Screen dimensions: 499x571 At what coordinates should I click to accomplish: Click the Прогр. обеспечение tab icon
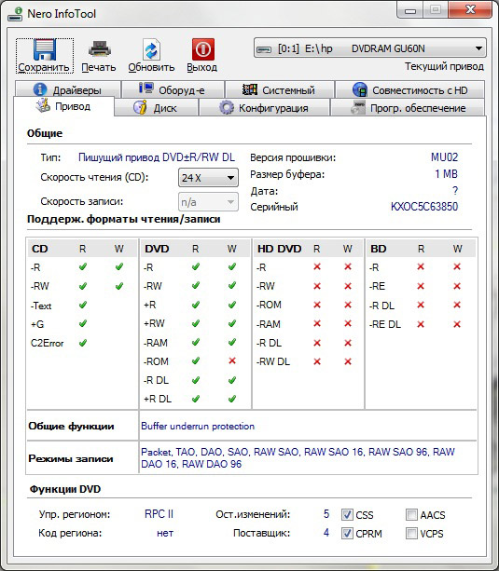point(358,108)
